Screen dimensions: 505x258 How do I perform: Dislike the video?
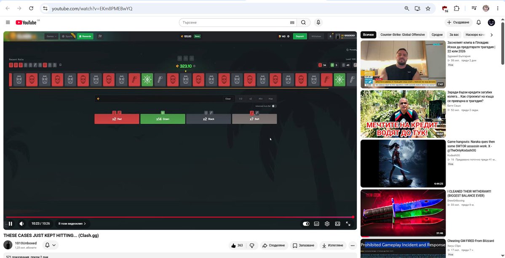pos(252,245)
